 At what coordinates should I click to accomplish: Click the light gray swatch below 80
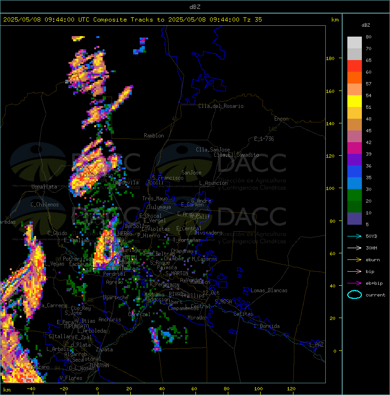pyautogui.click(x=354, y=43)
